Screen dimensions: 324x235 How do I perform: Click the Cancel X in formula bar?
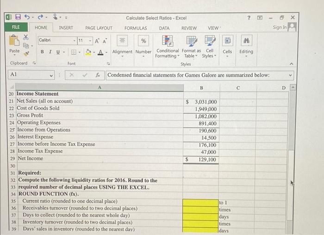(71, 75)
